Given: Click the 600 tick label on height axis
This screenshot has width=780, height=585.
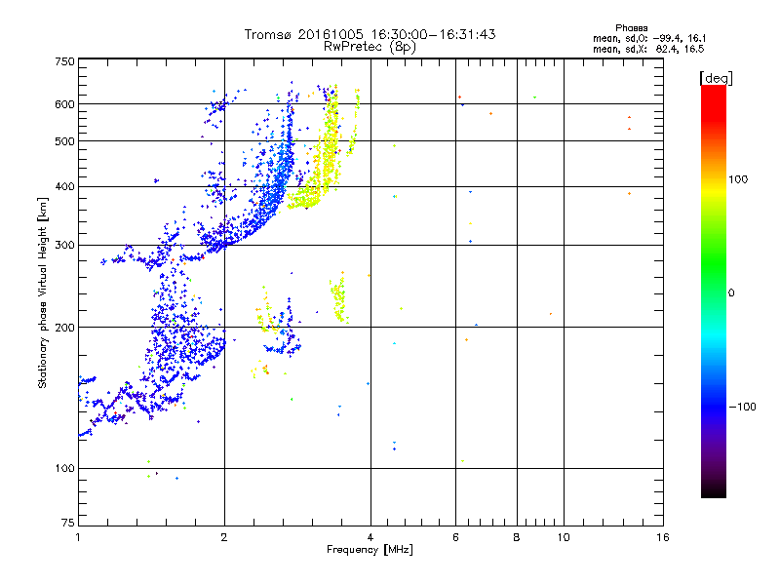Looking at the screenshot, I should pos(64,104).
